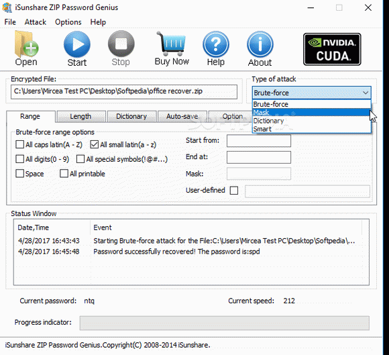The width and height of the screenshot is (389, 355).
Task: Select Brute-force in attack list
Action: [312, 104]
